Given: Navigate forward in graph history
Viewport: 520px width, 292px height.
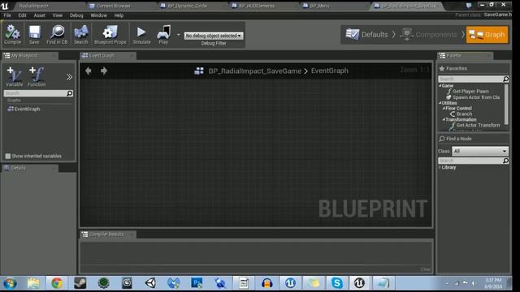Looking at the screenshot, I should [x=104, y=71].
